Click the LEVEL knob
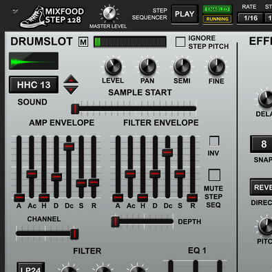Image resolution: width=272 pixels, height=272 pixels. pos(113,66)
